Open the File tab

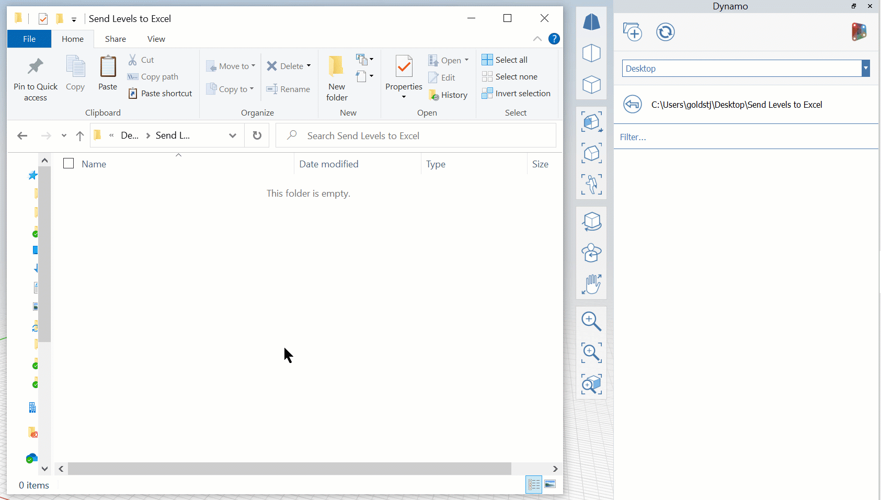(x=29, y=39)
